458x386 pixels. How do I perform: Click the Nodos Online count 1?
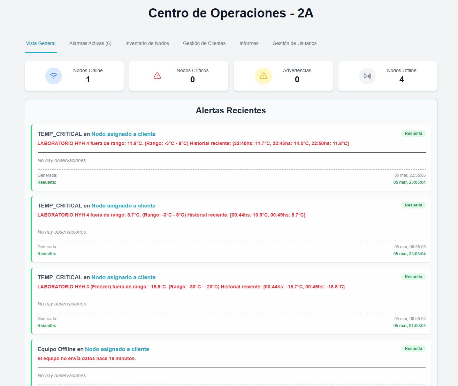point(88,80)
